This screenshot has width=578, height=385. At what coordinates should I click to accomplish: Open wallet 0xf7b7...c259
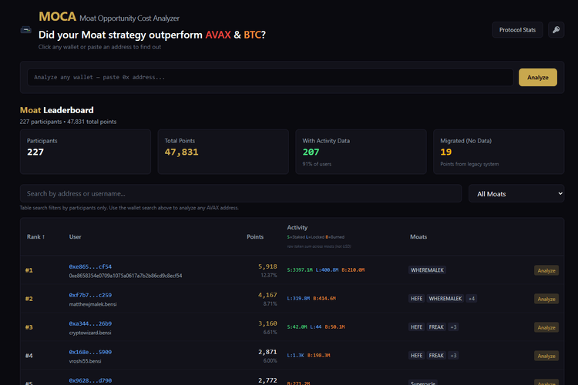point(90,295)
